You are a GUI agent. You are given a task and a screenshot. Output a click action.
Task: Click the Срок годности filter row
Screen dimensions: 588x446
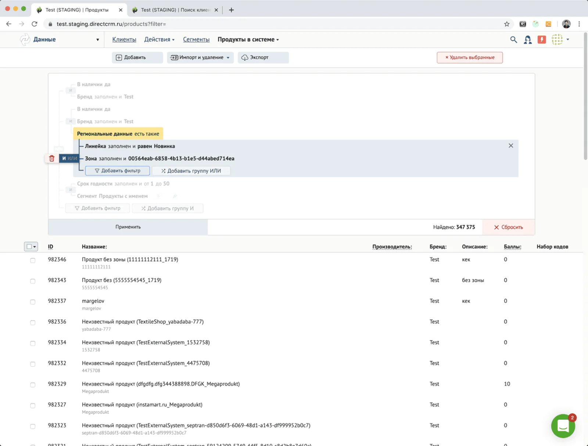point(123,184)
